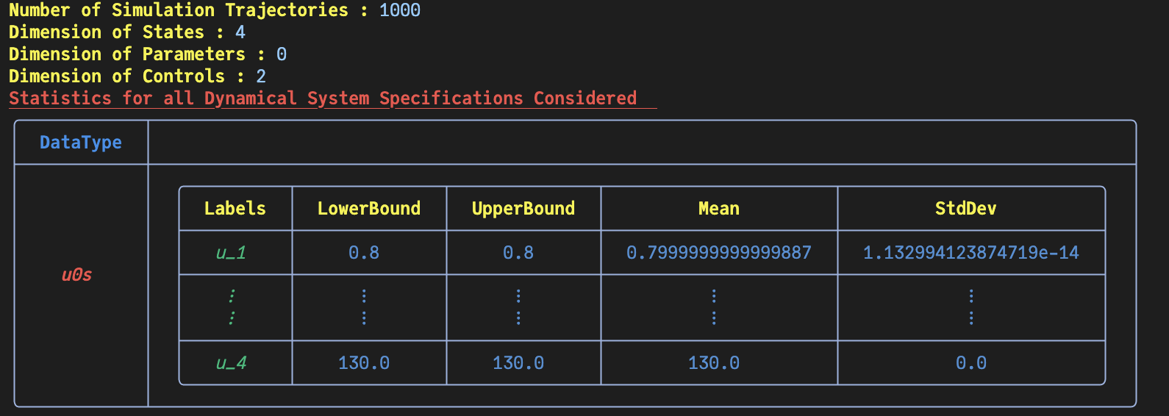Click the u_1 LowerBound value 0.8
This screenshot has width=1169, height=416.
364,253
